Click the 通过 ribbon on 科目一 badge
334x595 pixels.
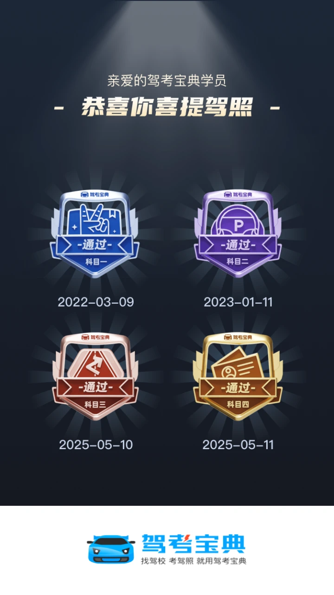pos(96,245)
